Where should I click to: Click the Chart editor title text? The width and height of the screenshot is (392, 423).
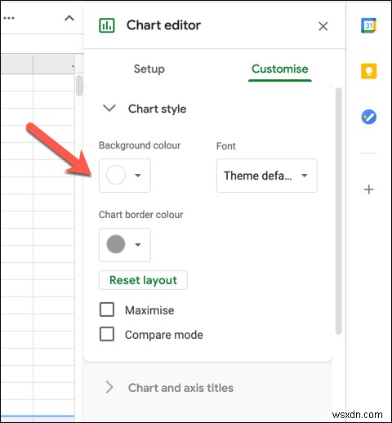point(163,25)
